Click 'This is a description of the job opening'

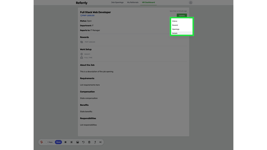[x=97, y=72]
